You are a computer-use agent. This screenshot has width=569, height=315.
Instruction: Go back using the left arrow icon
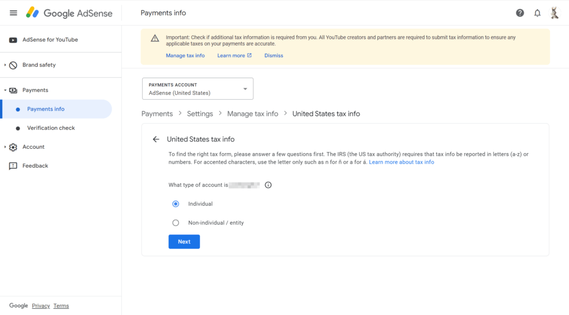tap(156, 139)
